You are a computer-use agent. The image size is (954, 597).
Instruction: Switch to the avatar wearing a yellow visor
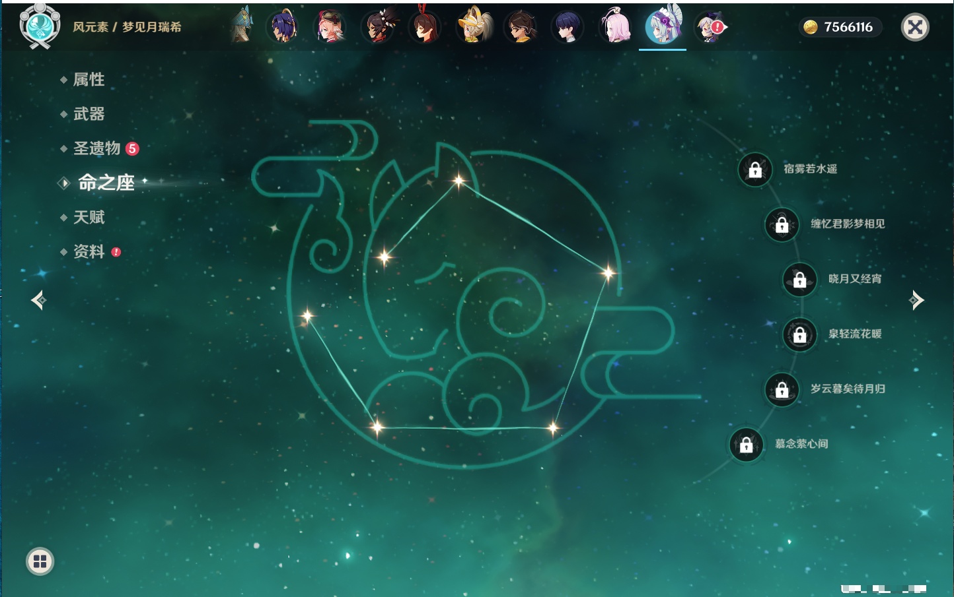click(473, 25)
